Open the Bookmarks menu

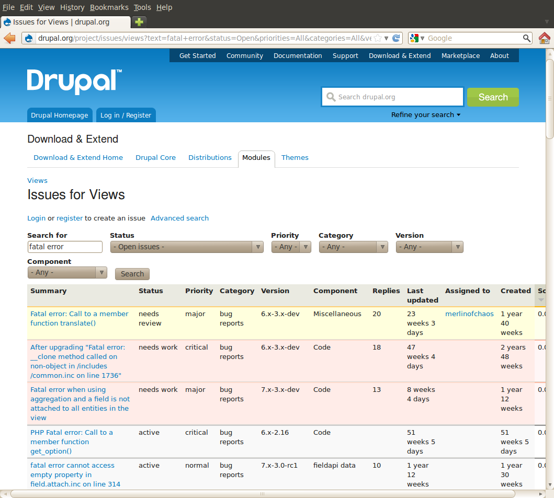pyautogui.click(x=109, y=7)
